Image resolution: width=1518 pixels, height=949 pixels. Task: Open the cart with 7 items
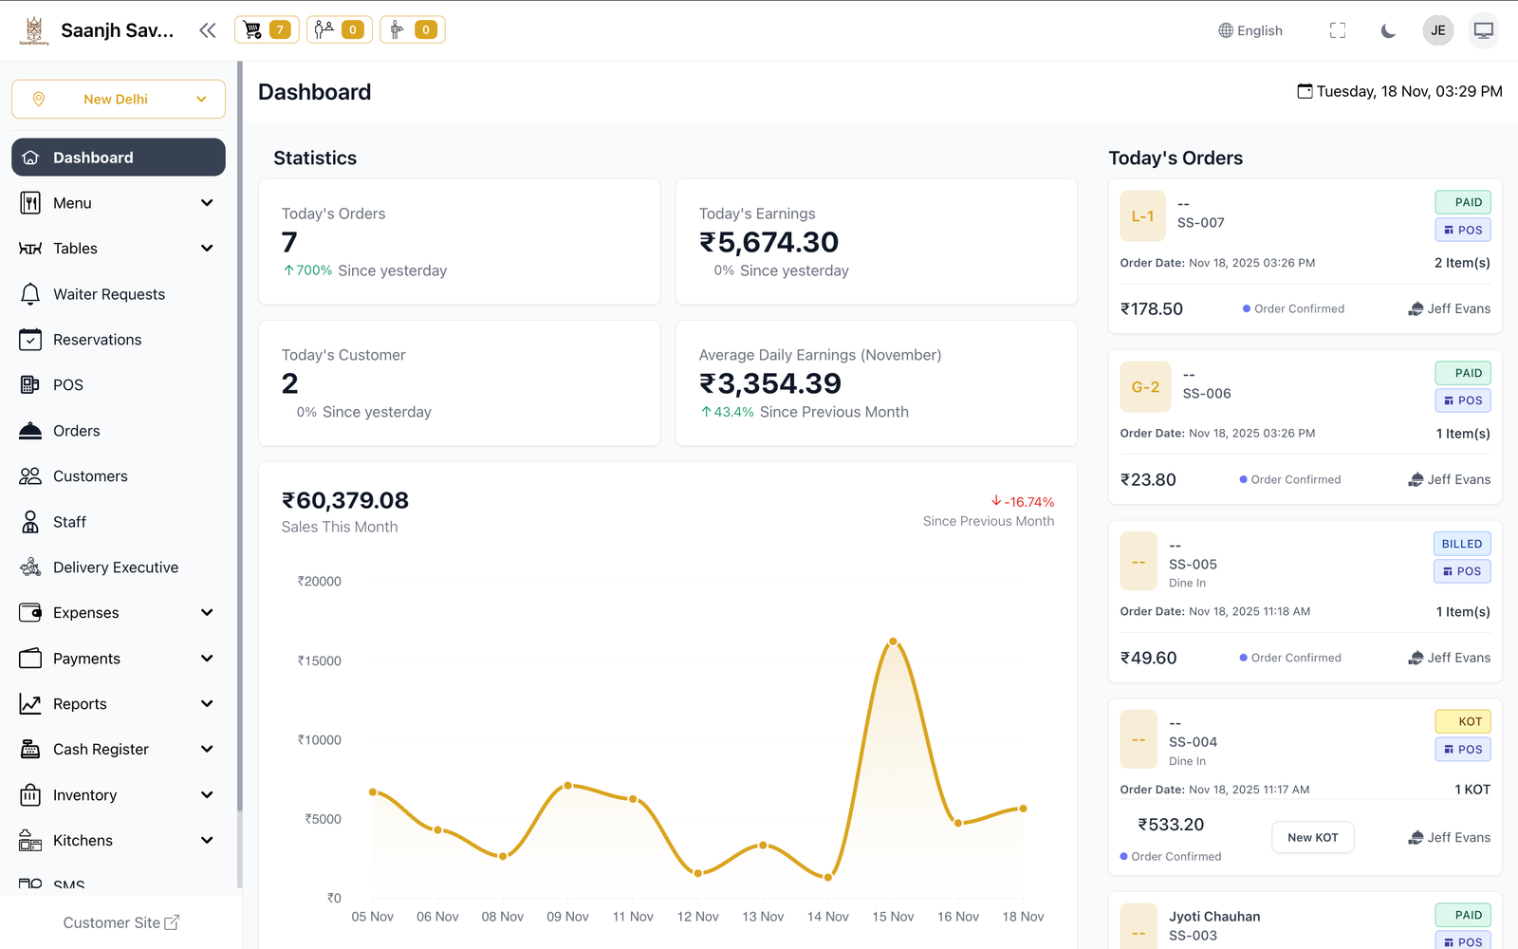pos(266,29)
